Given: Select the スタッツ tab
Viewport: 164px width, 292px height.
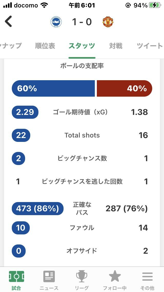Looking at the screenshot, I should pyautogui.click(x=82, y=46).
